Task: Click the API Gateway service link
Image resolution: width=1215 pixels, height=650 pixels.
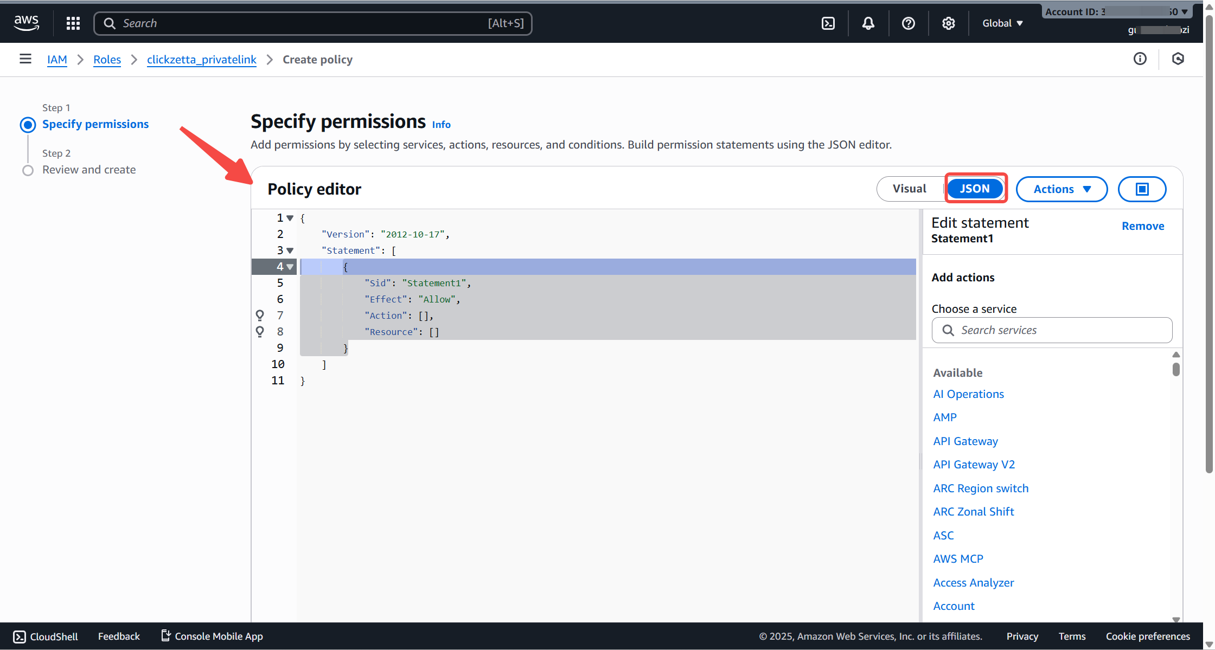Action: pos(965,441)
